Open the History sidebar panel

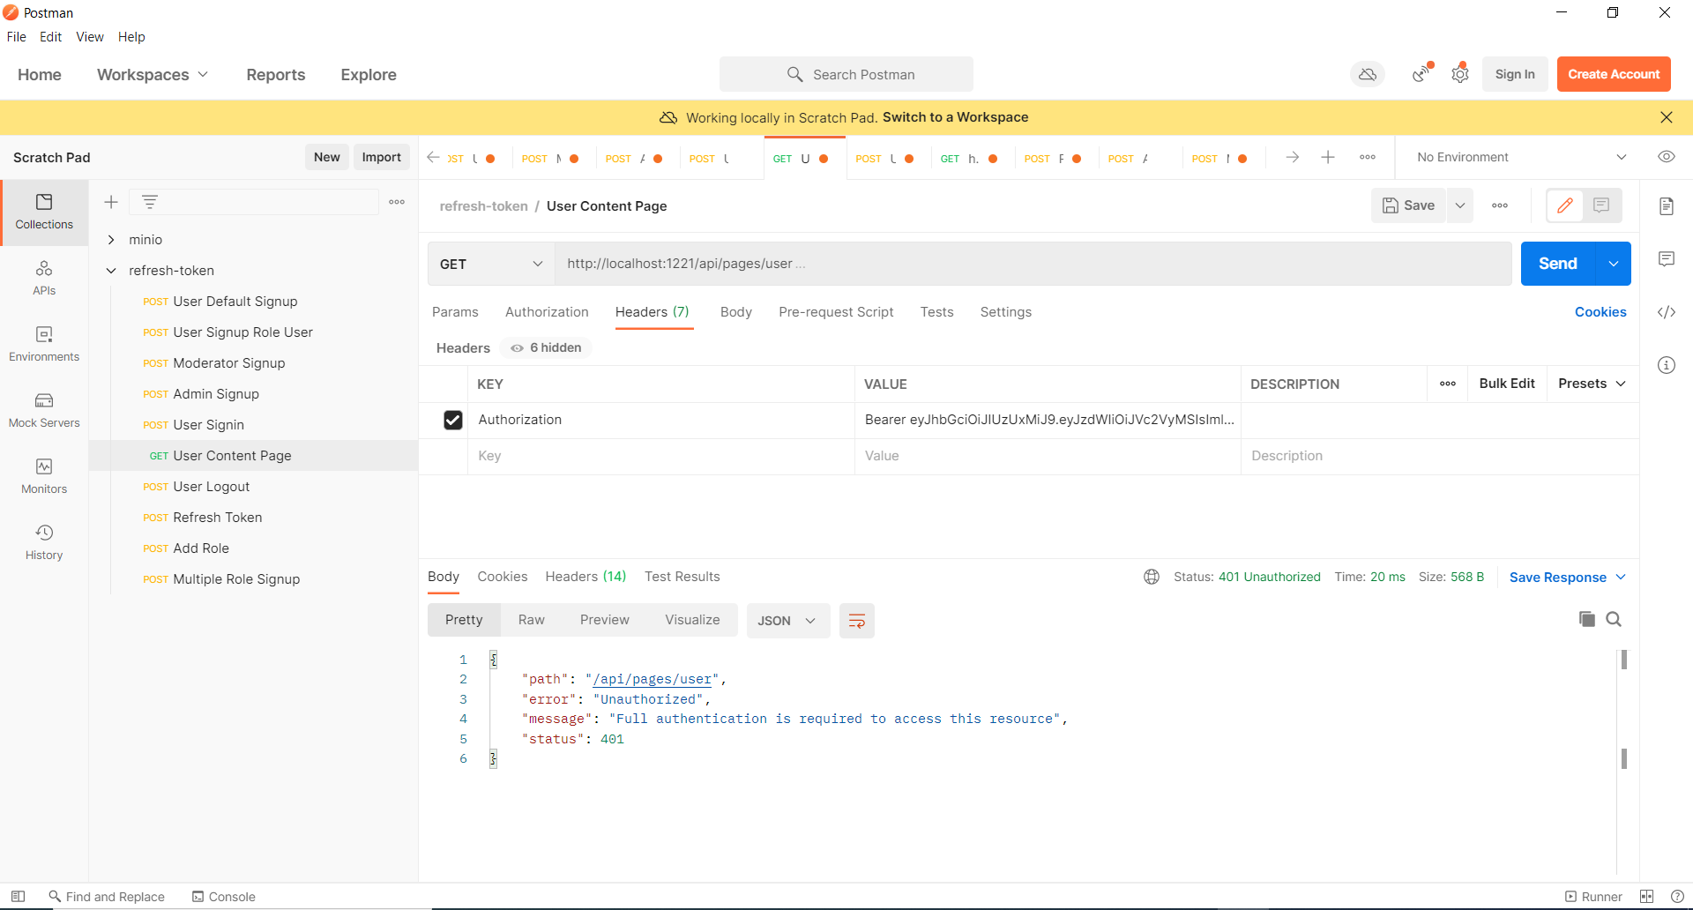tap(44, 542)
